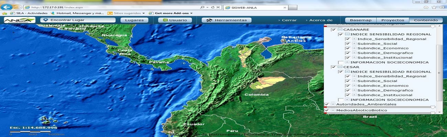Click the ANLA logo
This screenshot has width=447, height=137.
pyautogui.click(x=19, y=20)
